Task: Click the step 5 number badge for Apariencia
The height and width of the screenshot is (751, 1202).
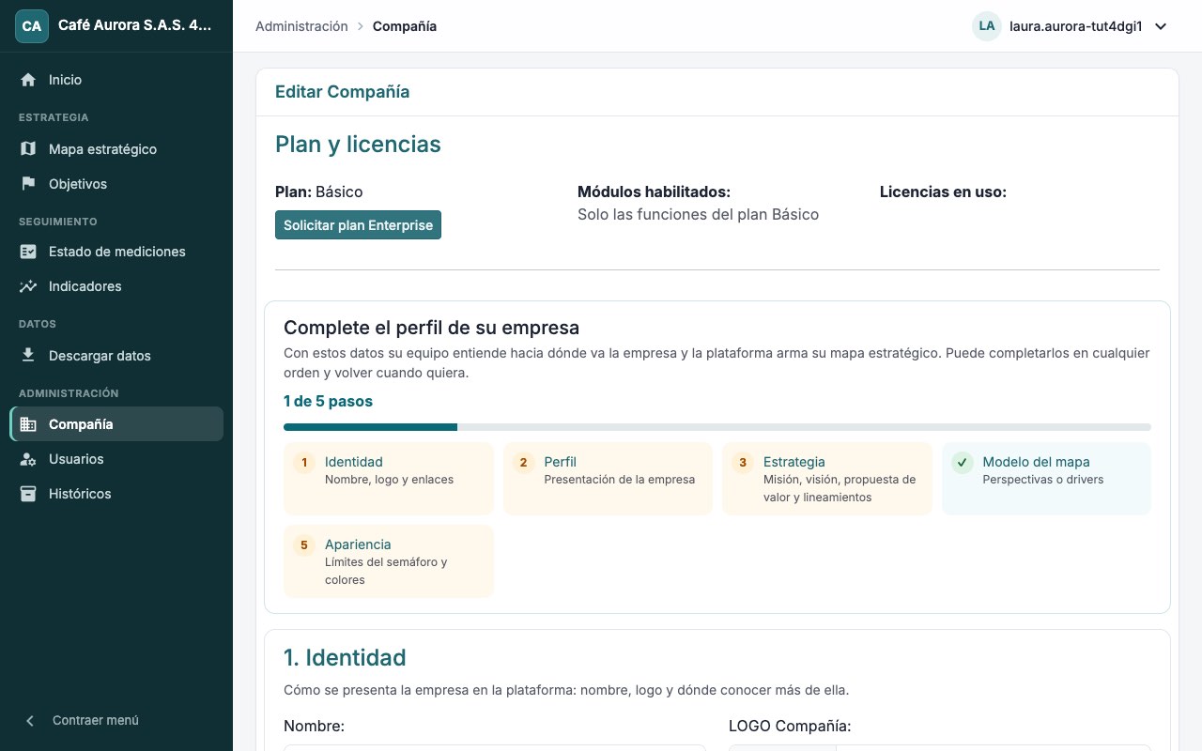Action: coord(304,545)
